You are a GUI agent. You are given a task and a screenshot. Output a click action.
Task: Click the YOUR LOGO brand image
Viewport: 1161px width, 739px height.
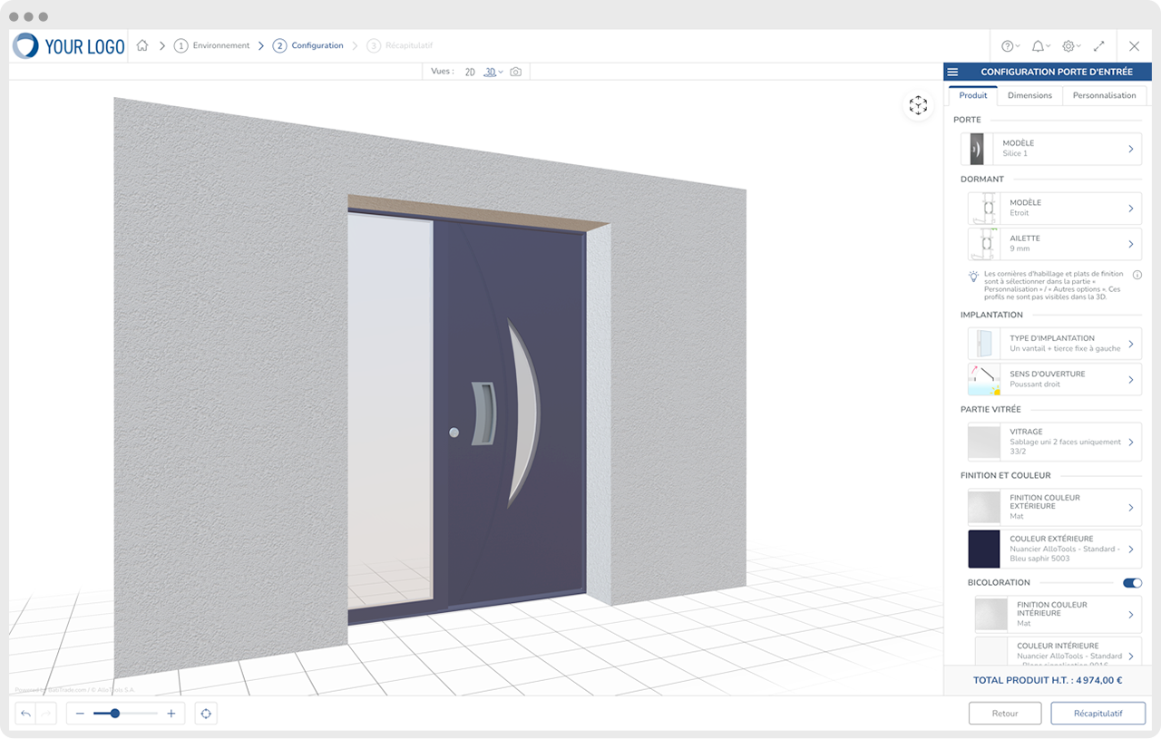[69, 46]
